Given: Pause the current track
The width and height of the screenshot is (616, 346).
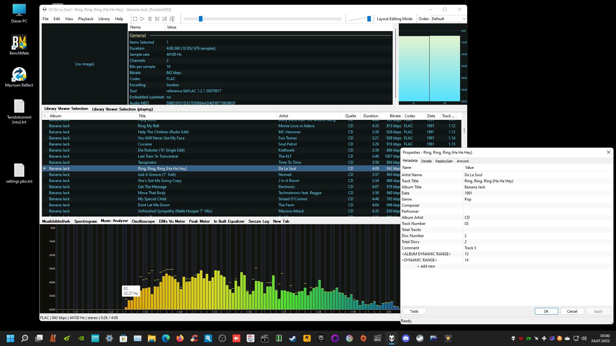Looking at the screenshot, I should pyautogui.click(x=150, y=19).
